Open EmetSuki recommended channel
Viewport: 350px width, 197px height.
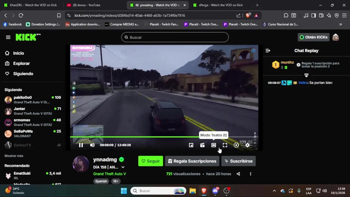click(x=33, y=175)
